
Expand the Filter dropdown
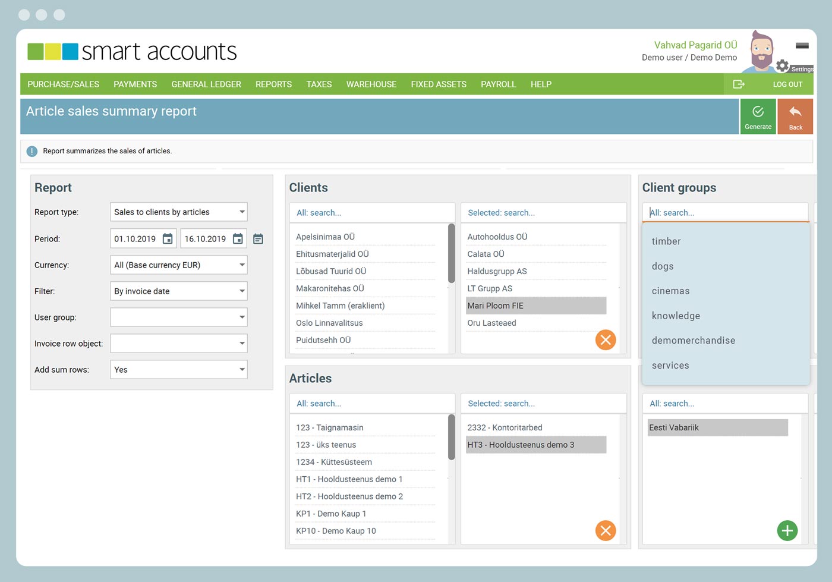click(179, 291)
